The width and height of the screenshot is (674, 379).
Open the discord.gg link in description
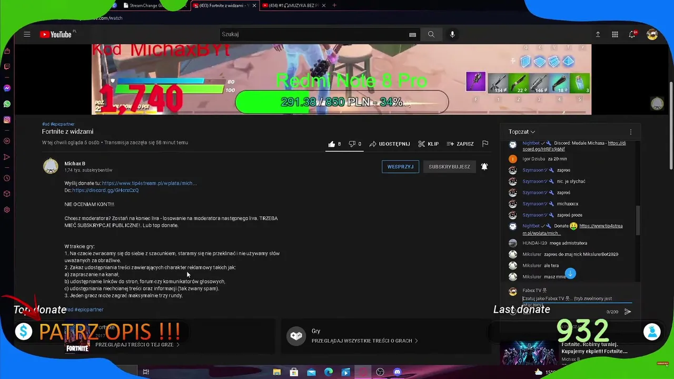point(105,190)
